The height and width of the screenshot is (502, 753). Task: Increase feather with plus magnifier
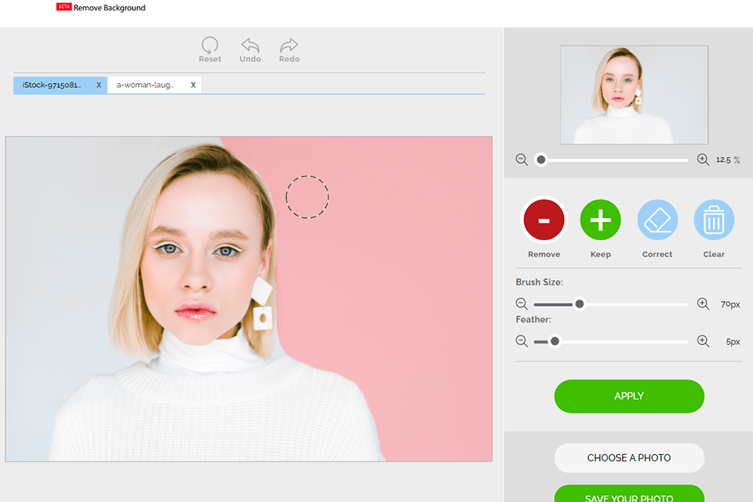[x=703, y=341]
